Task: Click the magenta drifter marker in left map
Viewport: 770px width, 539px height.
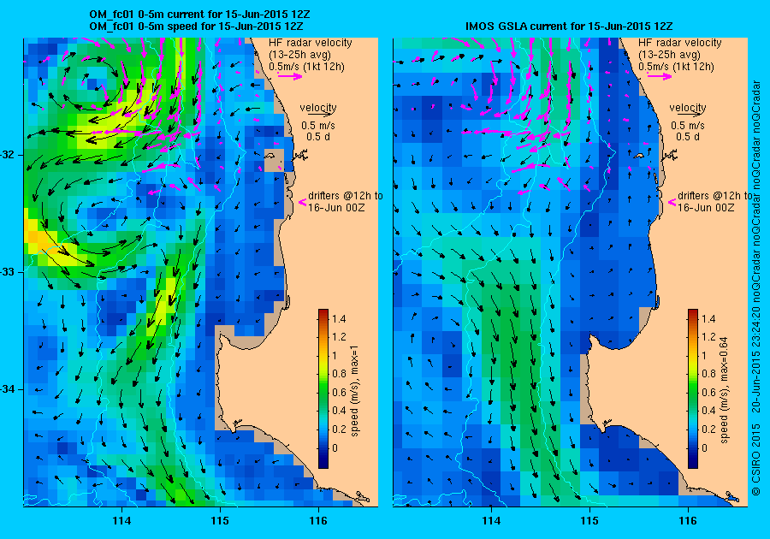Action: click(303, 202)
